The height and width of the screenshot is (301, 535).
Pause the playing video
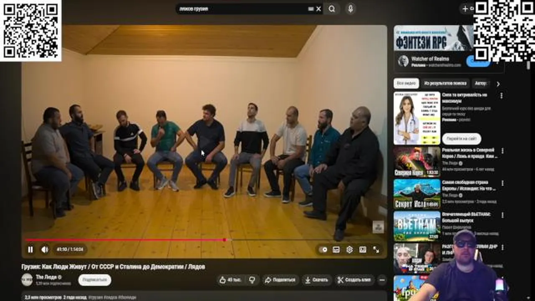click(x=30, y=250)
